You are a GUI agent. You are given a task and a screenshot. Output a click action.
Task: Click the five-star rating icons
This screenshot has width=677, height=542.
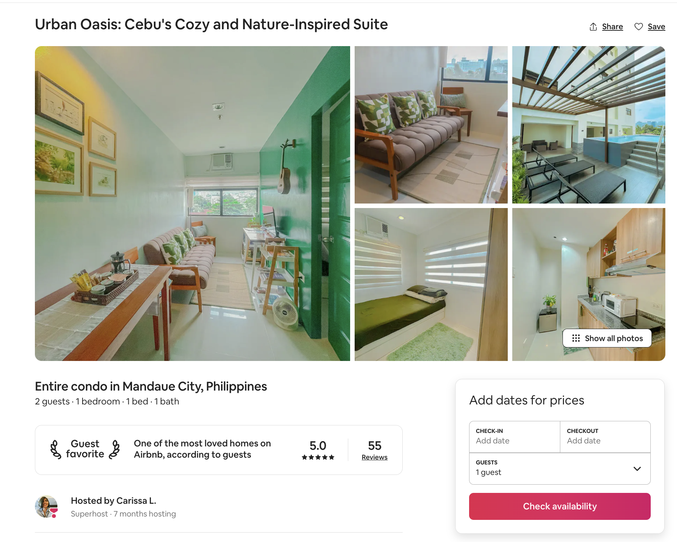[318, 457]
